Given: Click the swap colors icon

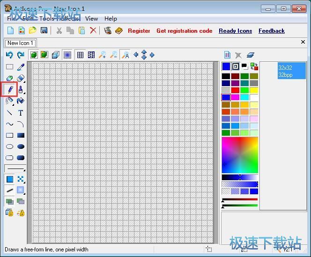Looking at the screenshot, I should pyautogui.click(x=254, y=66).
